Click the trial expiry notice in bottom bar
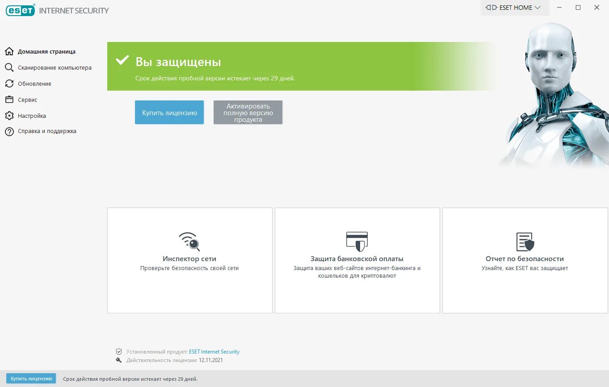Screen dimensions: 609x387 coord(130,379)
